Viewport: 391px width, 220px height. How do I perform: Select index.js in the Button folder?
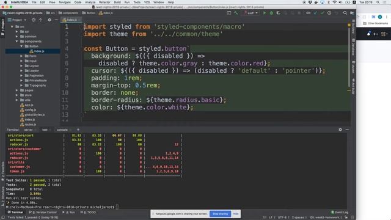pos(37,51)
